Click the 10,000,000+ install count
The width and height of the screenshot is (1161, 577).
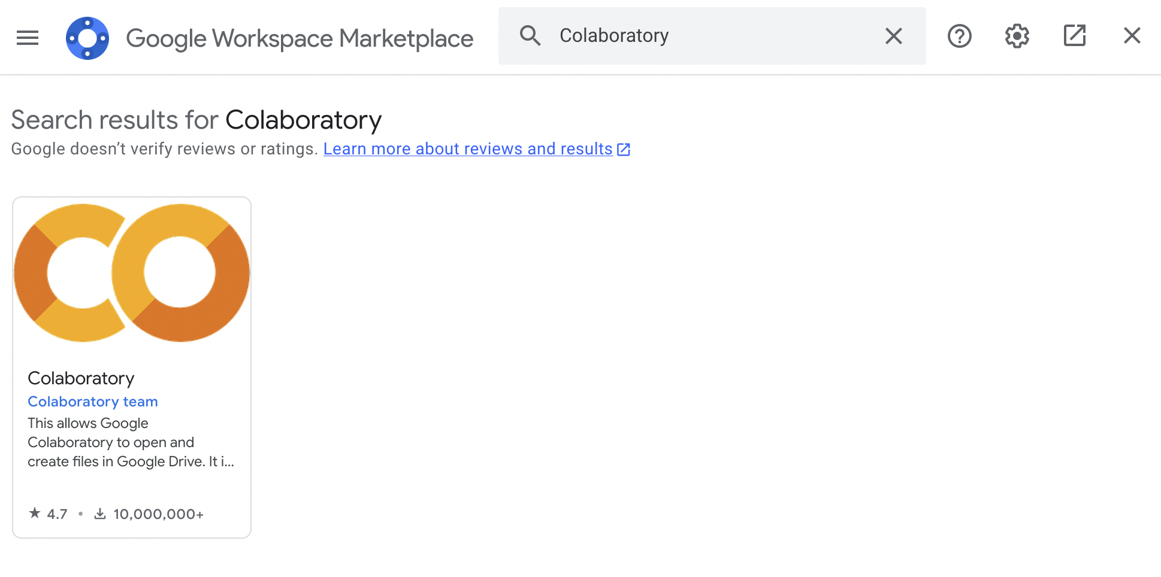(158, 513)
